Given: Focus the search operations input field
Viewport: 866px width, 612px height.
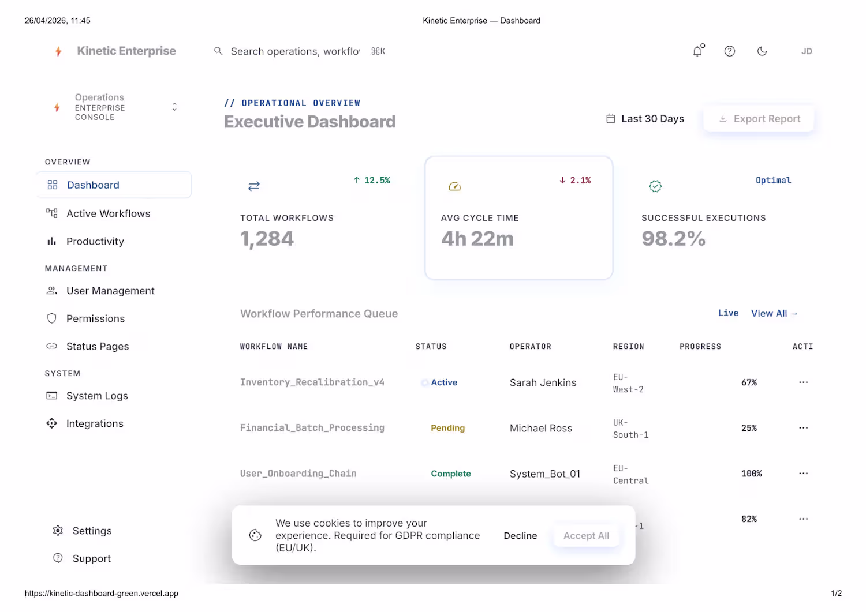Looking at the screenshot, I should pyautogui.click(x=294, y=51).
